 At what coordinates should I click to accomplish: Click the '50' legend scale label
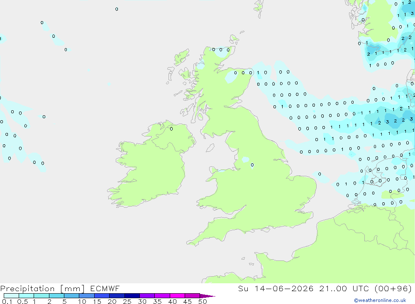coord(203,302)
